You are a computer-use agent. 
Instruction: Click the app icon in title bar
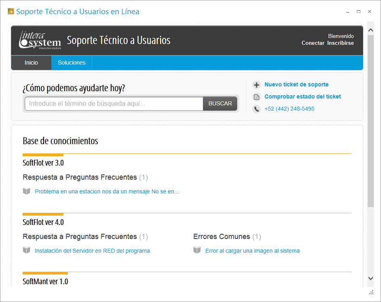pyautogui.click(x=11, y=12)
